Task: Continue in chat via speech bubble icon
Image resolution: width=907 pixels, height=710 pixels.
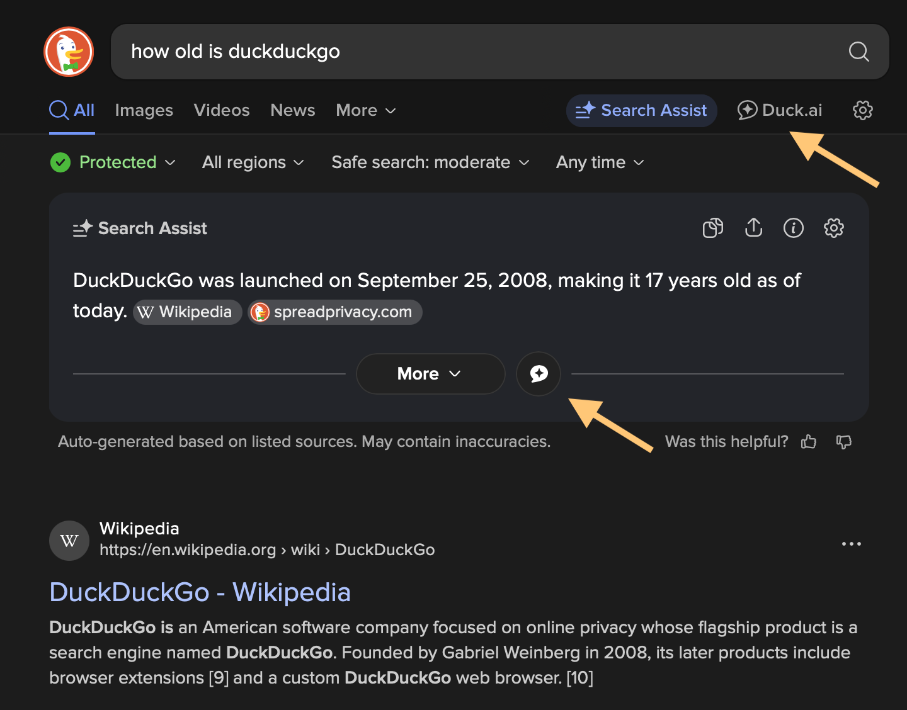Action: [539, 374]
